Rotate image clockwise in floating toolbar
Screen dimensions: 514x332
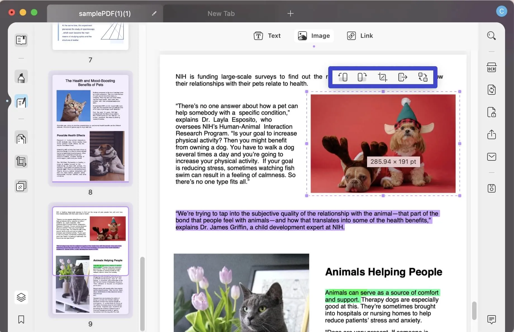(362, 77)
